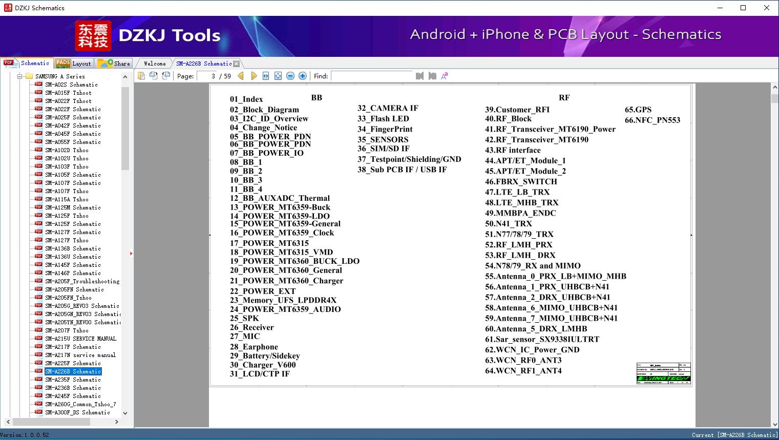The width and height of the screenshot is (779, 440).
Task: Click tree panel horizontal scroll right arrow
Action: 117,422
